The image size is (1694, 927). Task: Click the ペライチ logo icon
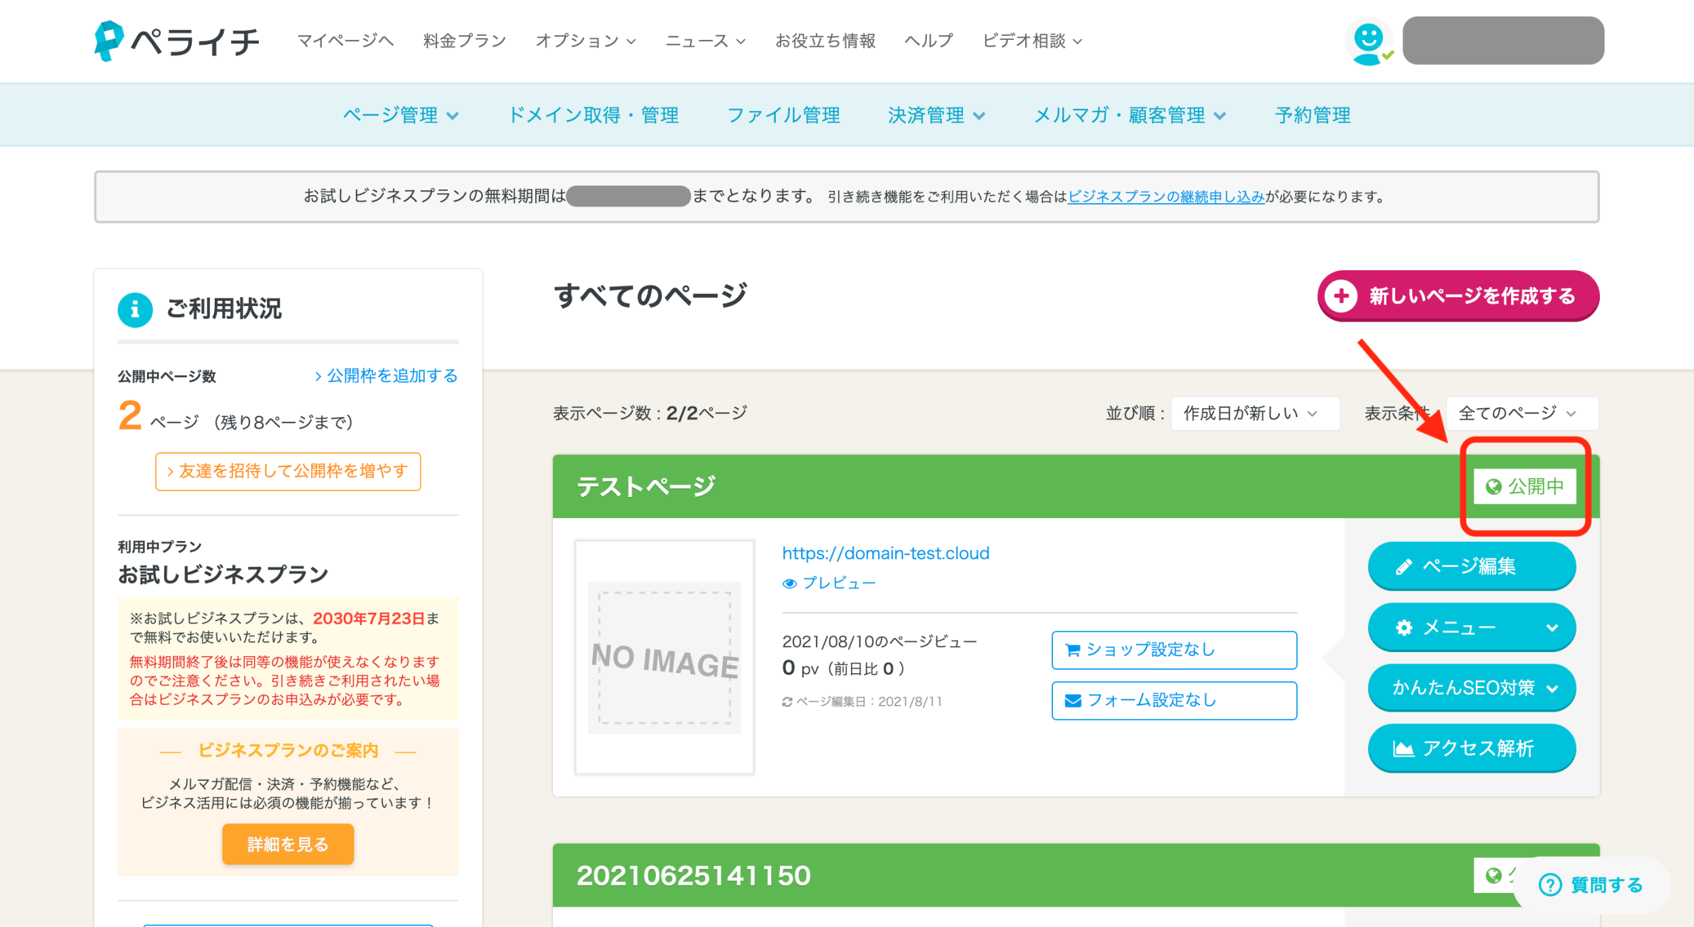108,41
